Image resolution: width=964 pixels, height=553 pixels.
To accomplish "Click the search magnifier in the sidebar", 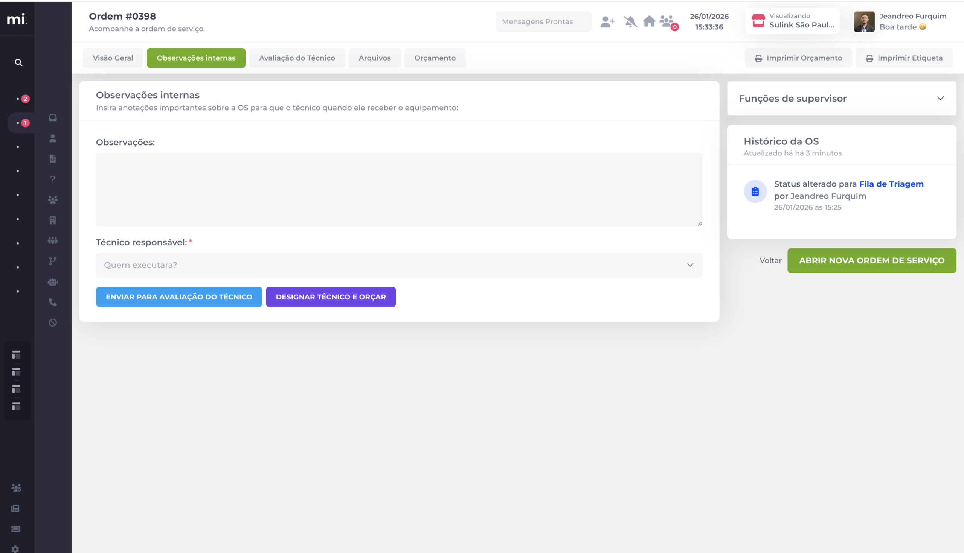I will 18,62.
